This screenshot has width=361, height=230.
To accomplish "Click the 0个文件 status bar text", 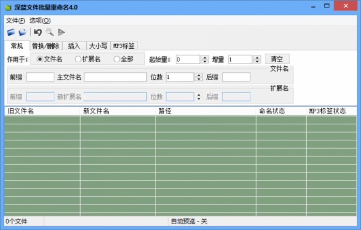I will (16, 222).
